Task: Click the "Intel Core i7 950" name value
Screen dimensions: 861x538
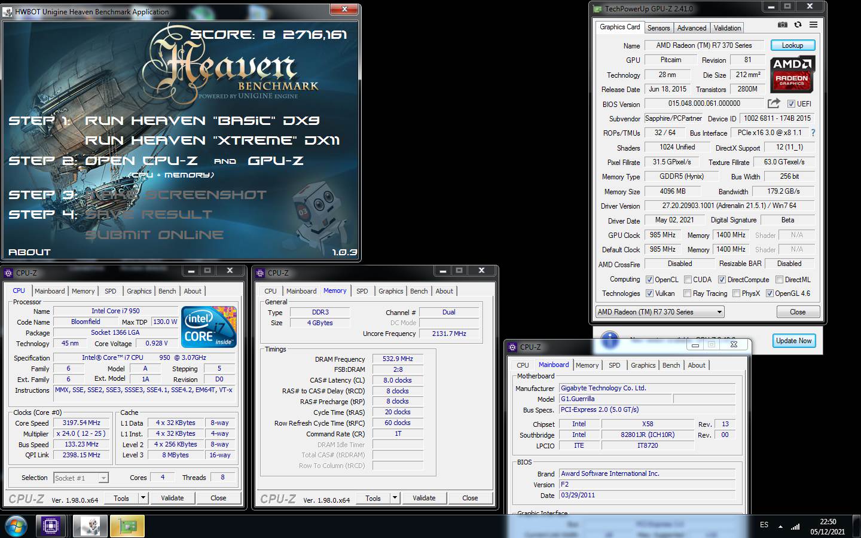Action: click(115, 311)
